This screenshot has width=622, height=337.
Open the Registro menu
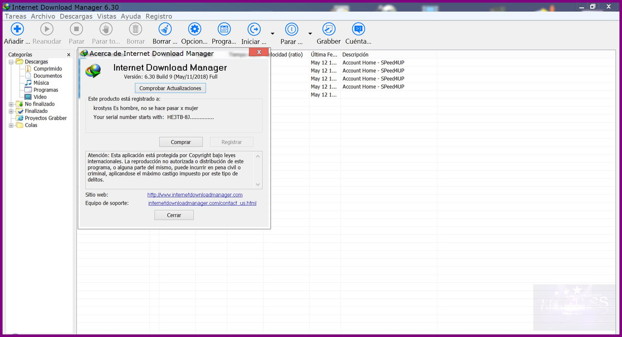click(x=159, y=16)
